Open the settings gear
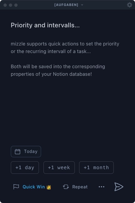The image size is (135, 203). pos(129,5)
